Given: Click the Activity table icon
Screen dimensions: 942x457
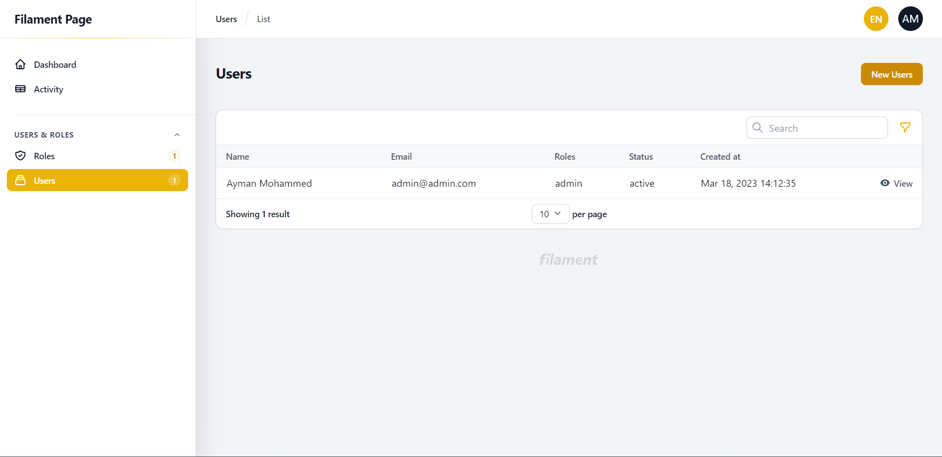Looking at the screenshot, I should coord(20,89).
